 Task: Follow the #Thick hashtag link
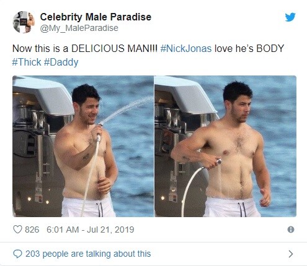tap(27, 62)
